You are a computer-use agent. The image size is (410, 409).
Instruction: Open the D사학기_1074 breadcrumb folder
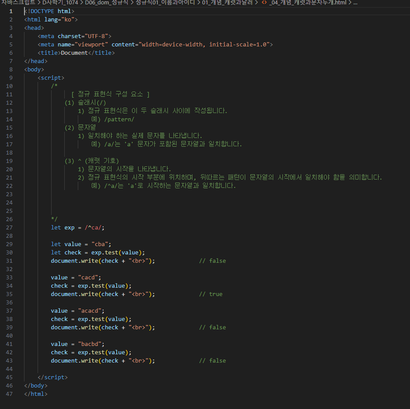60,3
